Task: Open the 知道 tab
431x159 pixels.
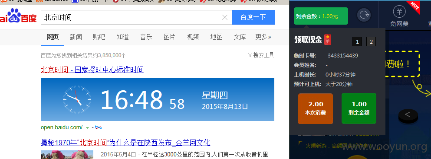Action: tap(122, 37)
